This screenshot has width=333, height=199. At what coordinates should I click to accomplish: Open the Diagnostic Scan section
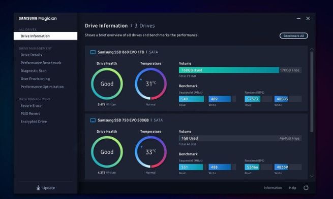point(34,71)
